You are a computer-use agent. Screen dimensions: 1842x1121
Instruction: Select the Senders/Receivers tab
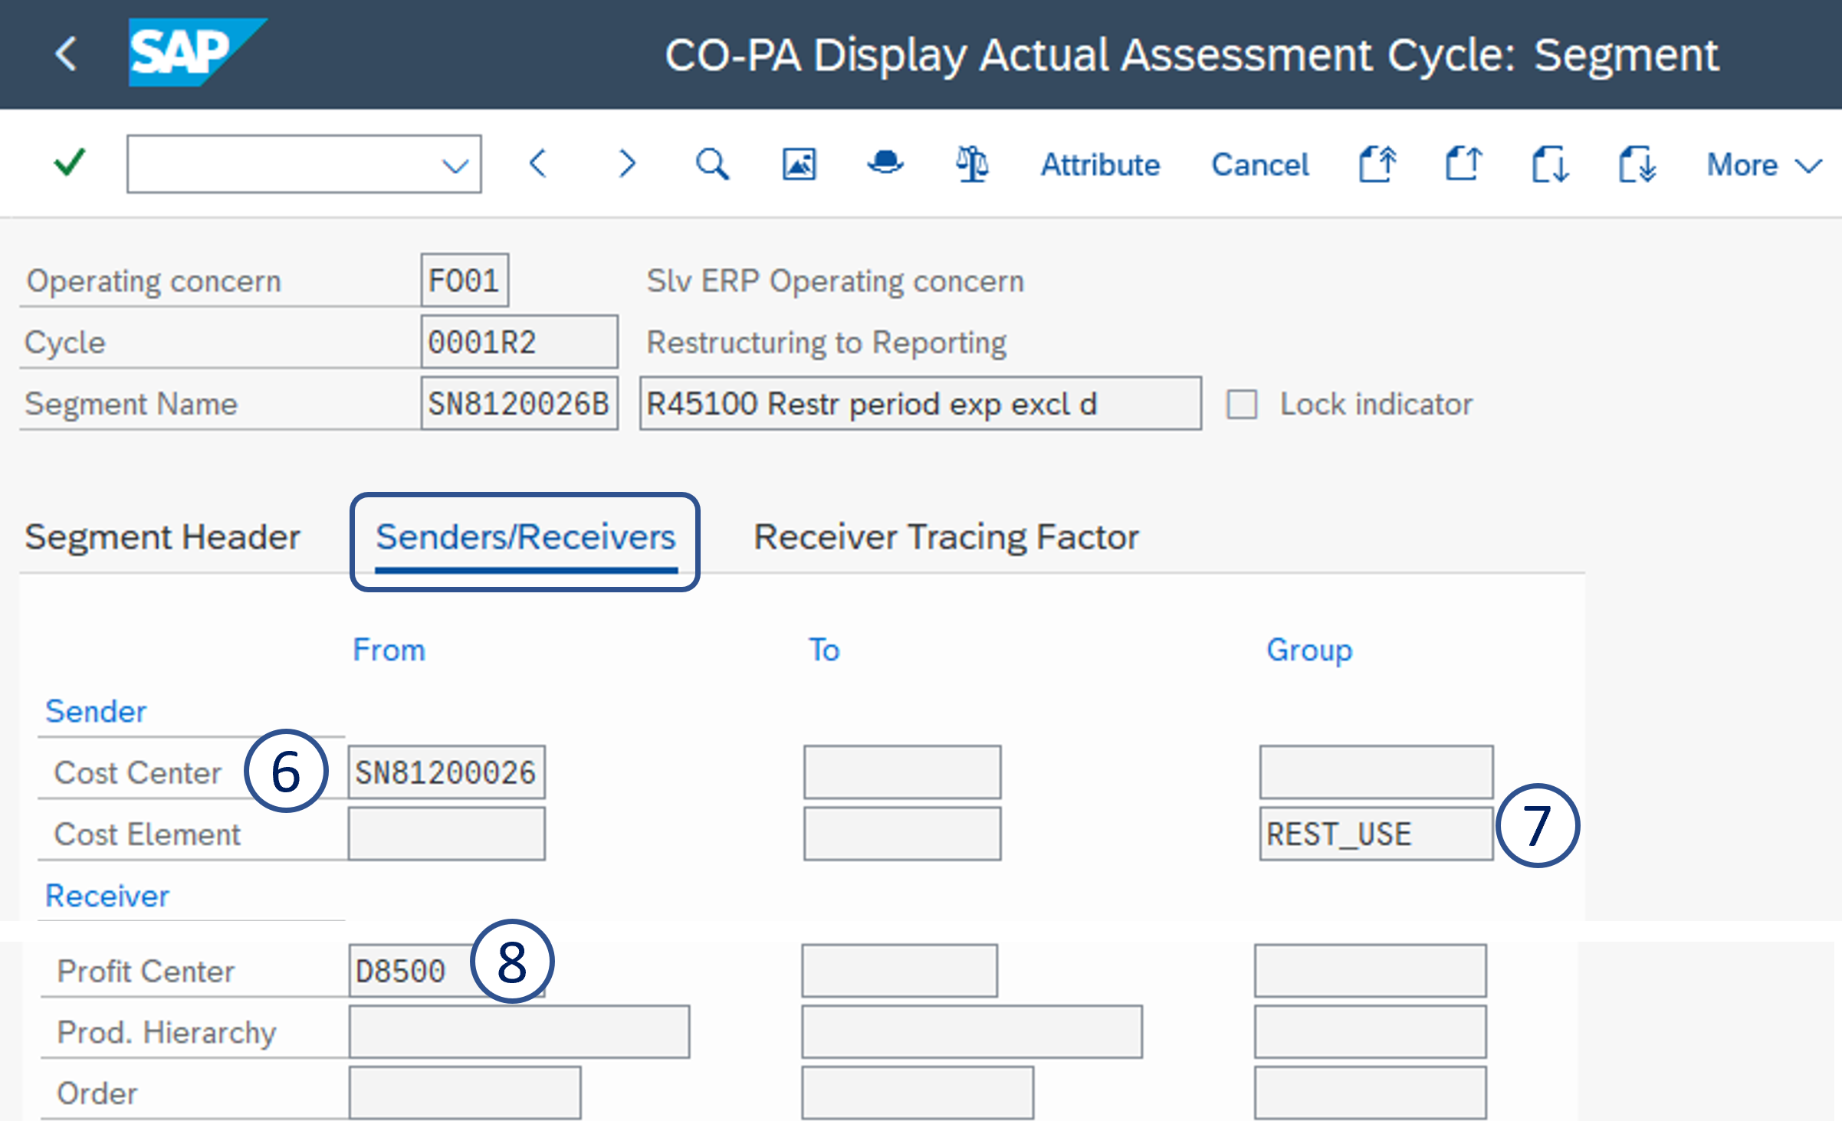(x=525, y=537)
